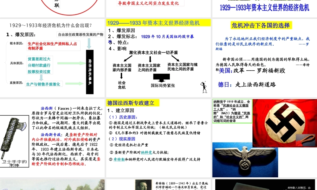This screenshot has height=190, width=317.
Task: Click the Nazi eagle emblem image
Action: point(245,160)
